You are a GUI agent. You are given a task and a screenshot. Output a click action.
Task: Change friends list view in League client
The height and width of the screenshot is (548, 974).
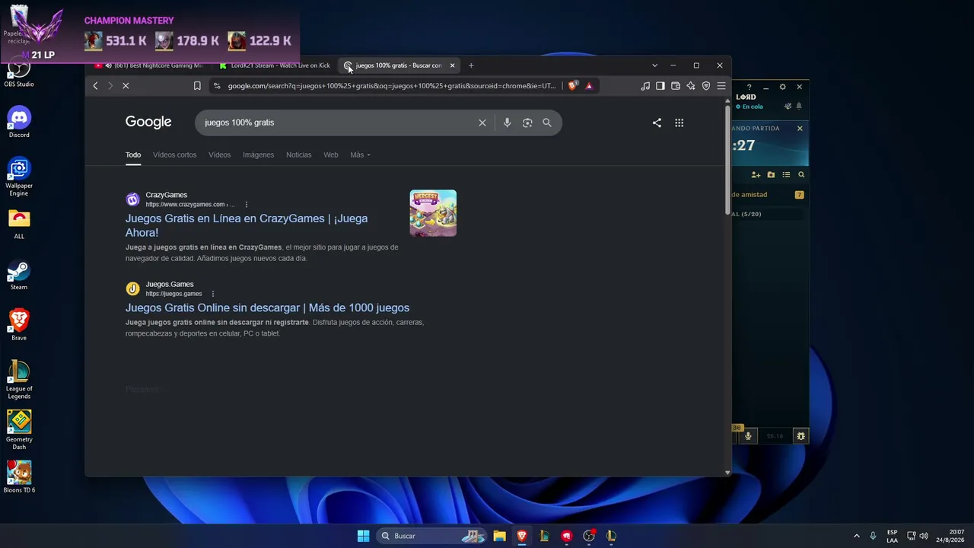786,175
